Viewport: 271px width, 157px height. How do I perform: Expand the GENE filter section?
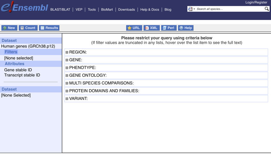(67, 60)
